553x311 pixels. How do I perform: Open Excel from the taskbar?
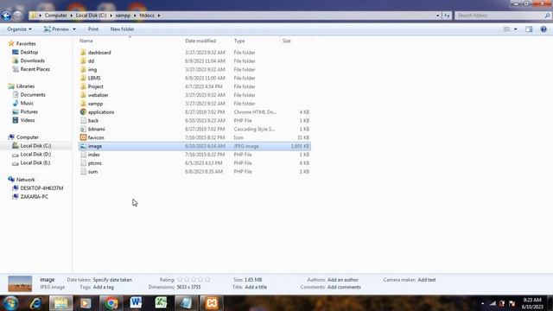(x=161, y=303)
